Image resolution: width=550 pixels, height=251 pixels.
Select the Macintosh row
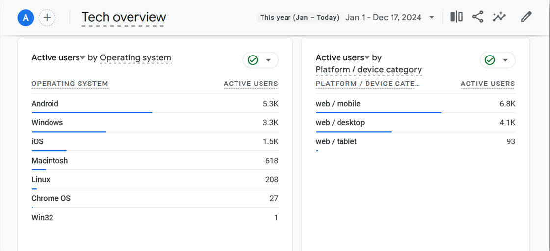(x=155, y=161)
